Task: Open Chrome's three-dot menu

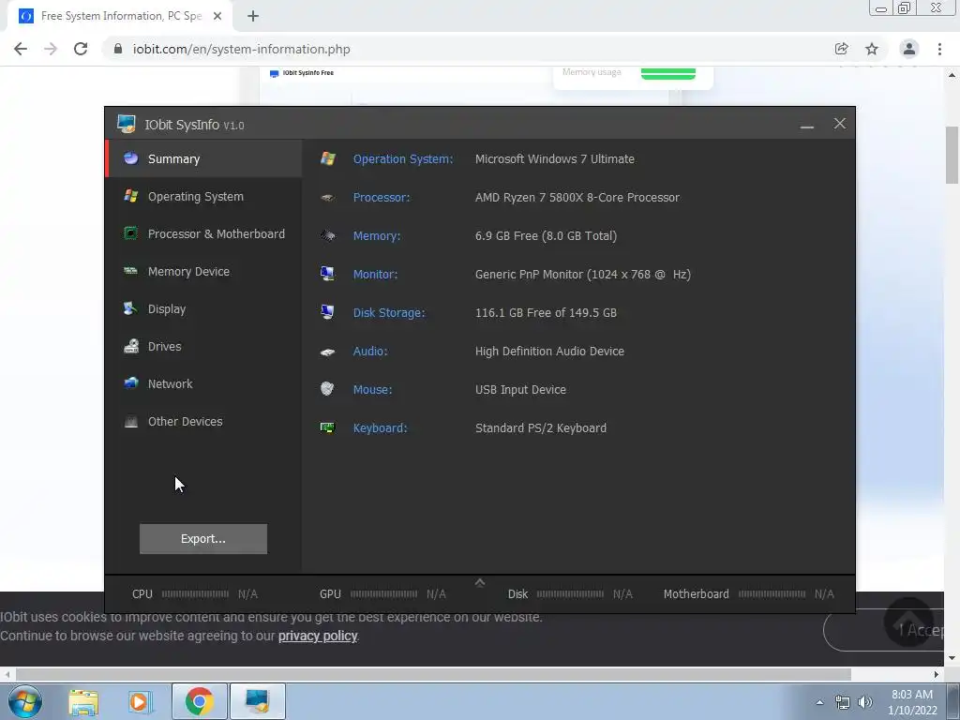Action: [x=939, y=49]
